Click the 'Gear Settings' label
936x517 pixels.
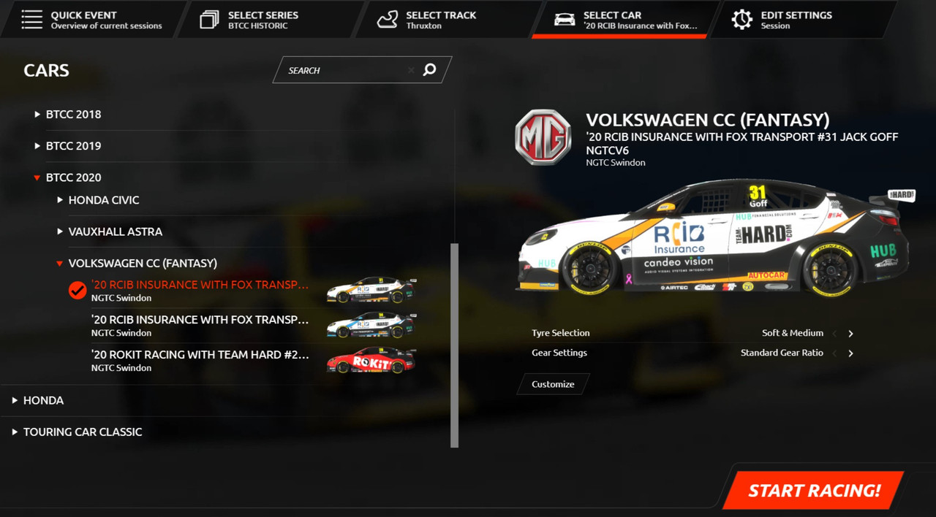point(559,353)
